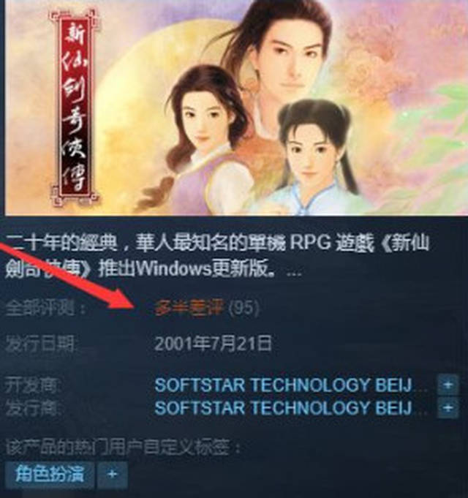
Task: Click the game description paragraph text
Action: pos(217,256)
